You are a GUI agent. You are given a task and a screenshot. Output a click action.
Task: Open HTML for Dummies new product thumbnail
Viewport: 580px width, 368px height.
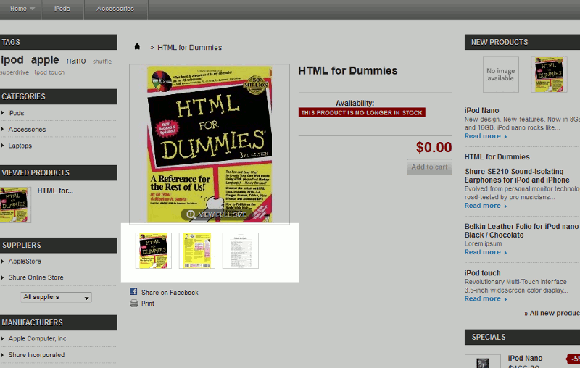pyautogui.click(x=549, y=75)
